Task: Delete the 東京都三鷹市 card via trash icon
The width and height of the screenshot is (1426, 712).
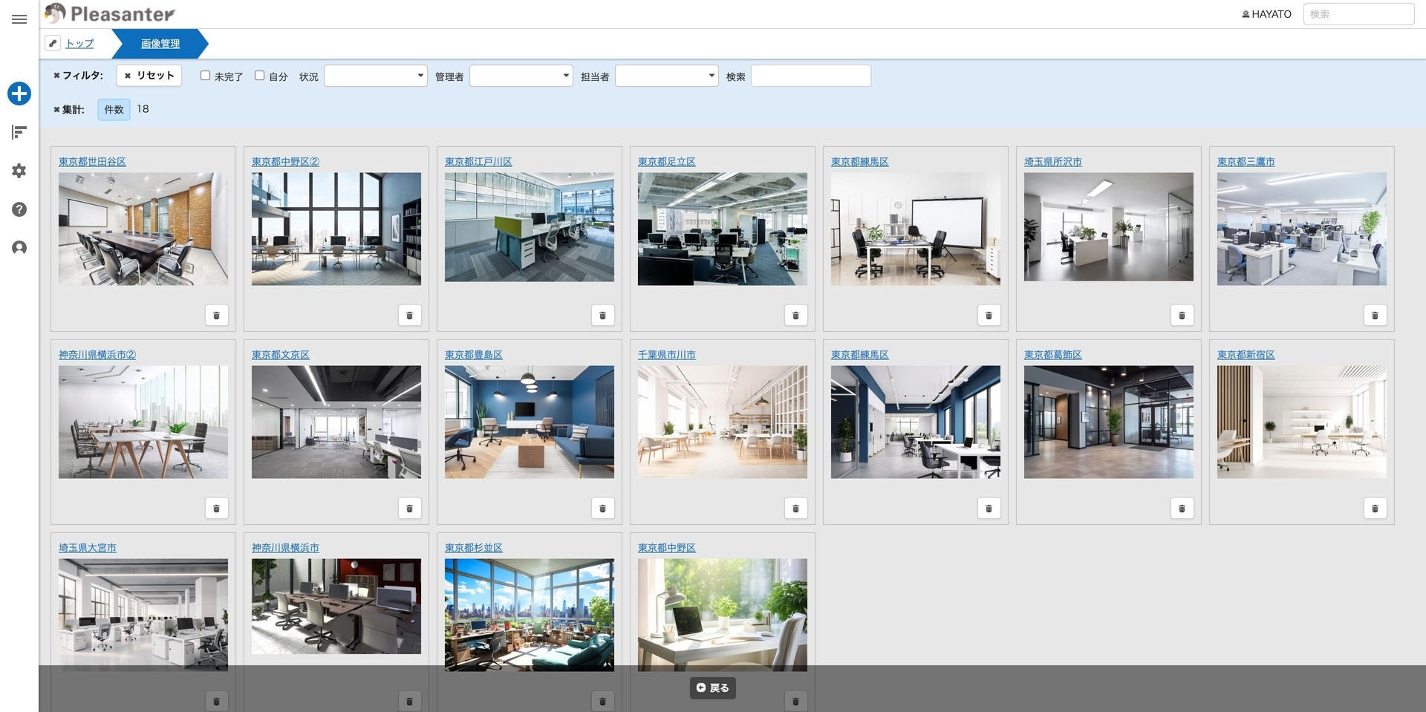Action: pos(1375,316)
